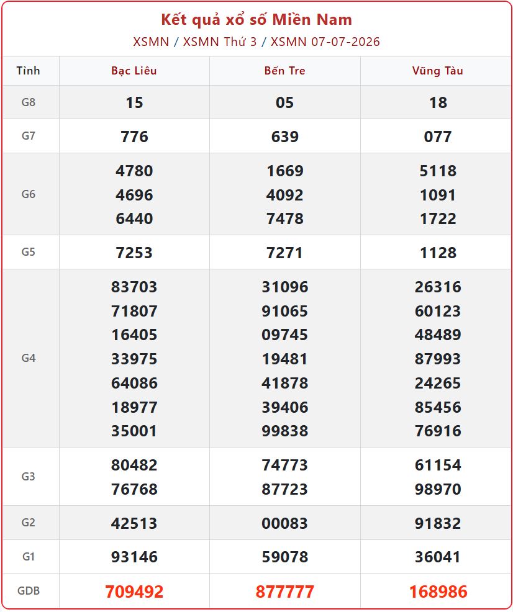Click the Bến Tre special prize 877777
Screen dimensions: 513x612
(x=284, y=592)
